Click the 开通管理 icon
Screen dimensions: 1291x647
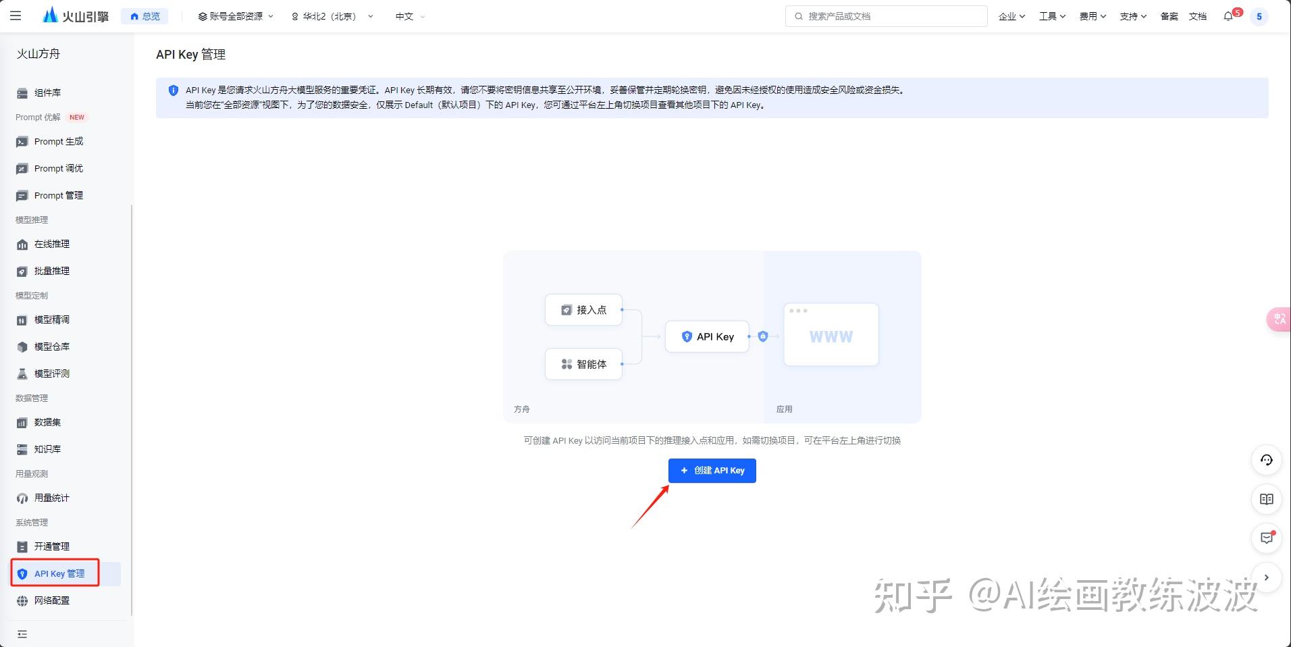[x=22, y=547]
